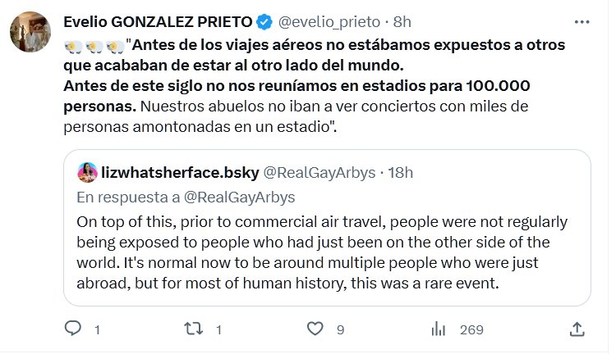Open the view analytics bar chart icon
Image resolution: width=616 pixels, height=354 pixels.
coord(439,329)
